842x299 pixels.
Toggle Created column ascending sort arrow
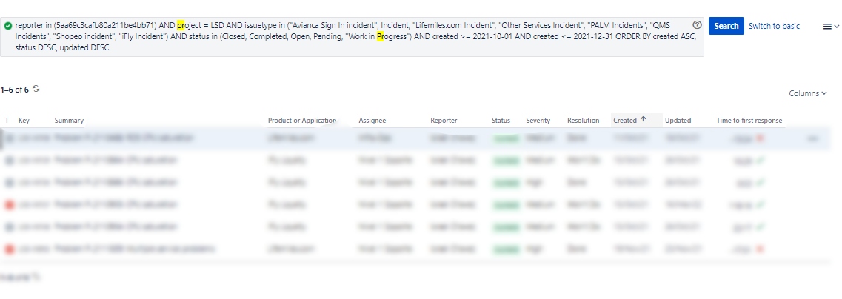(643, 120)
